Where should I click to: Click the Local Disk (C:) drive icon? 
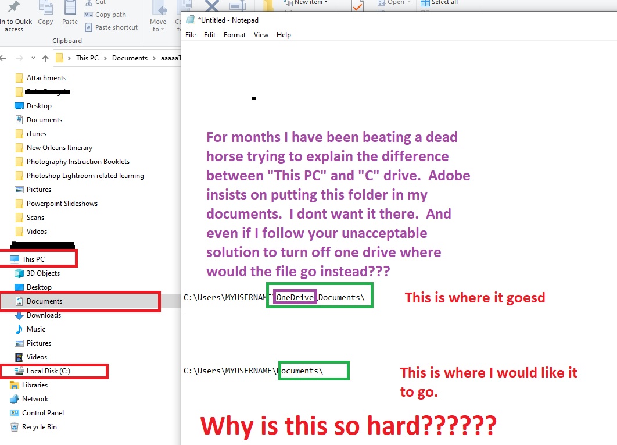[19, 371]
